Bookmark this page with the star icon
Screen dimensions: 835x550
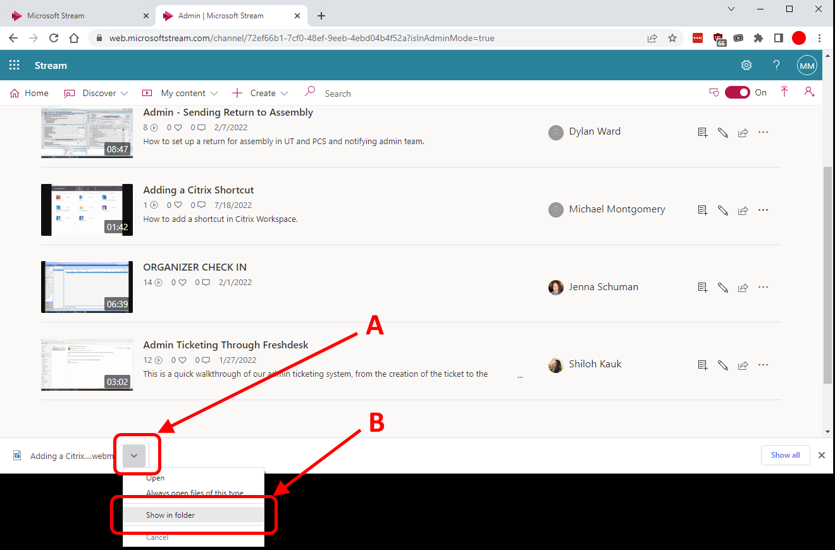(672, 38)
